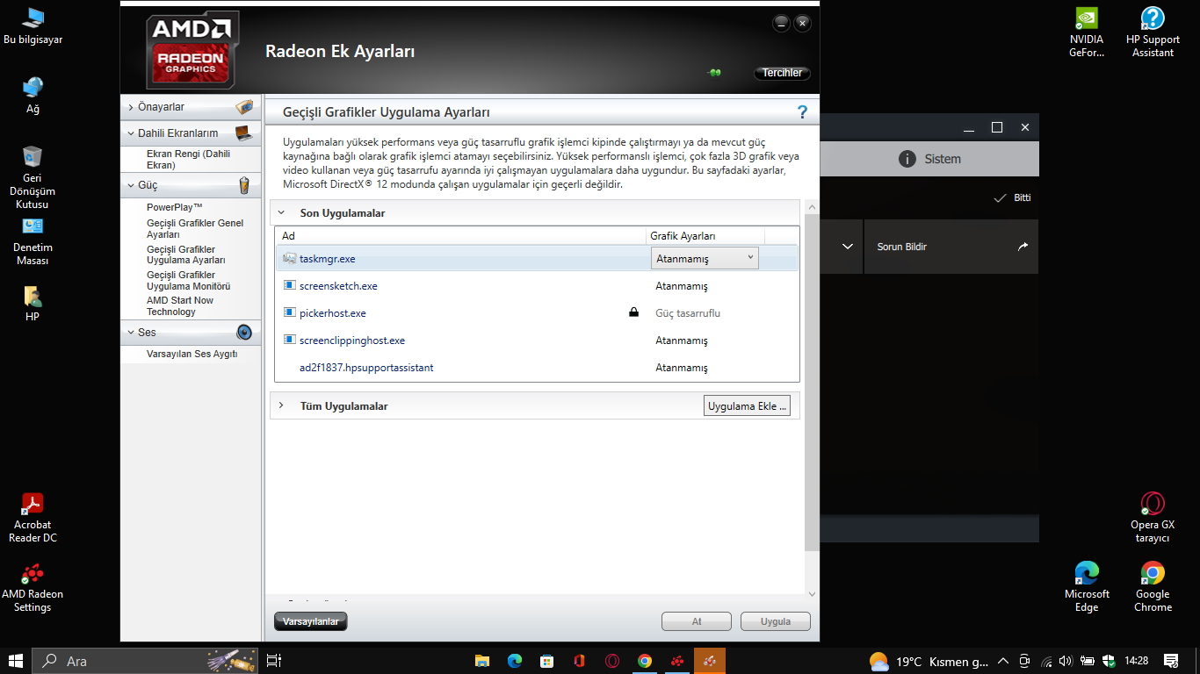
Task: Open HP Support Assistant desktop icon
Action: (1153, 32)
